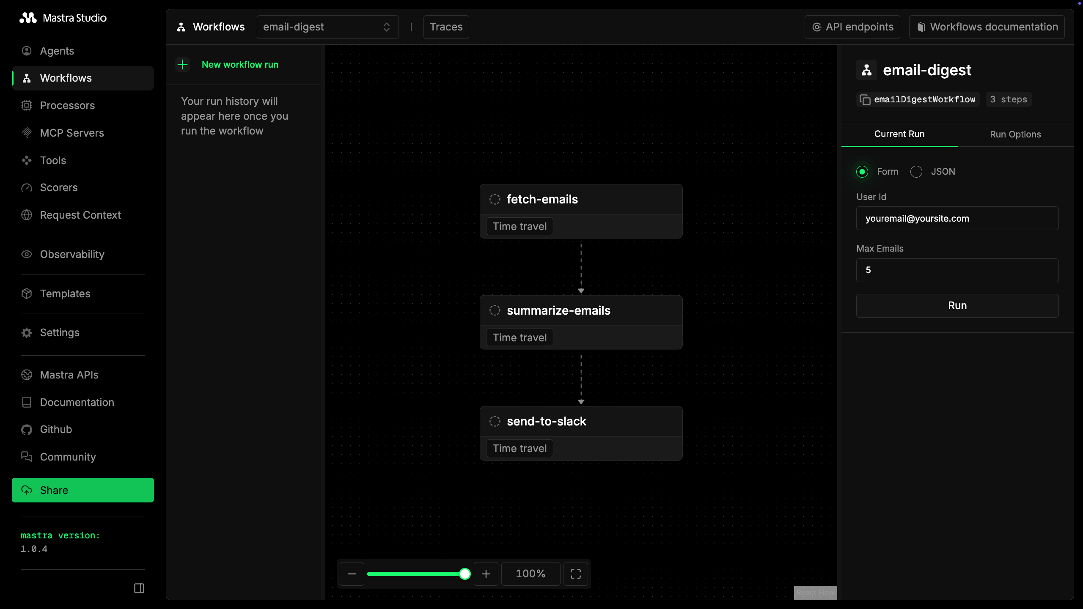Open the Processors panel
Screen dimensions: 1083x609
coord(68,105)
